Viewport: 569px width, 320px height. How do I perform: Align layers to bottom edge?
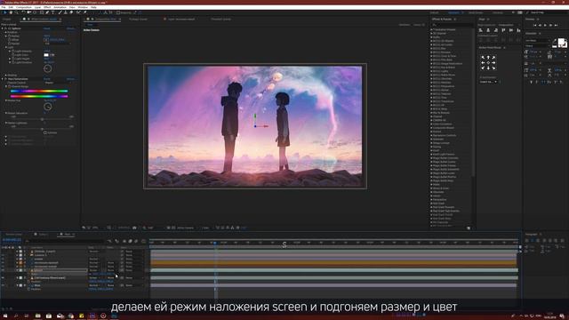click(518, 30)
